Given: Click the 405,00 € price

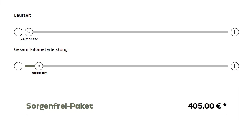Looking at the screenshot, I should [204, 106].
